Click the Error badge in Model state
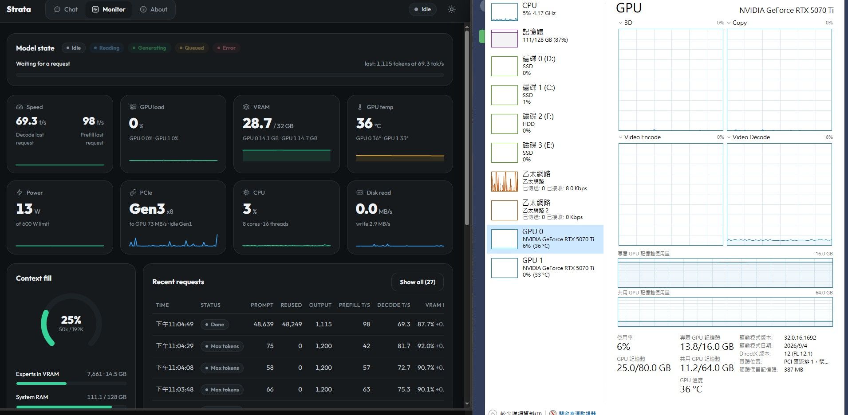 pos(226,48)
